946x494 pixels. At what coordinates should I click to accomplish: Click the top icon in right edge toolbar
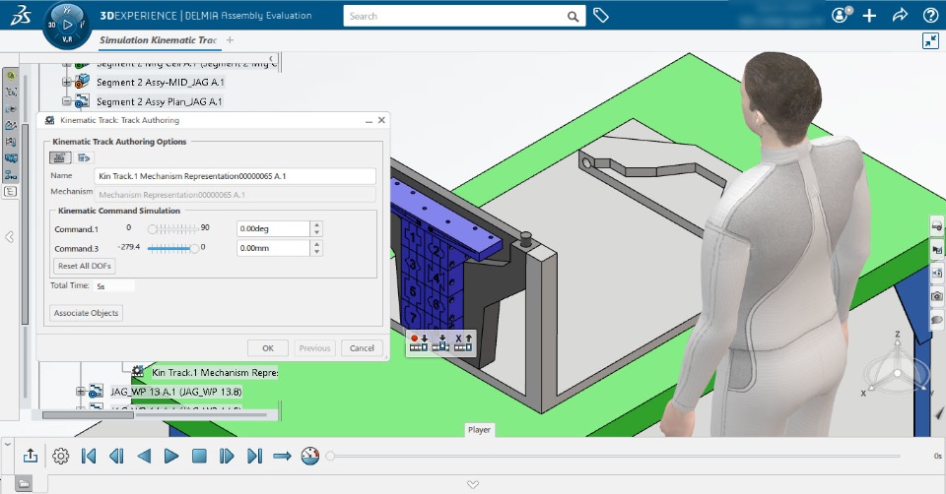tap(937, 226)
